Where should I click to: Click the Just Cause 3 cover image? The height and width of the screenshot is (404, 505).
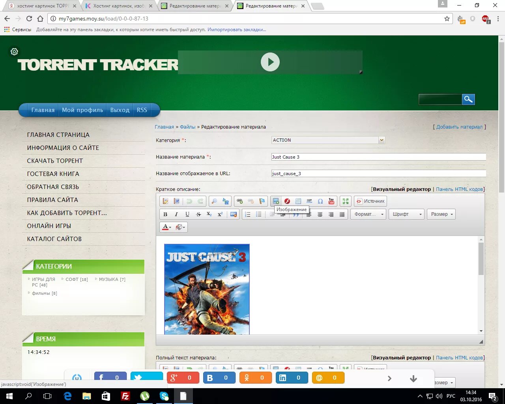click(x=207, y=289)
